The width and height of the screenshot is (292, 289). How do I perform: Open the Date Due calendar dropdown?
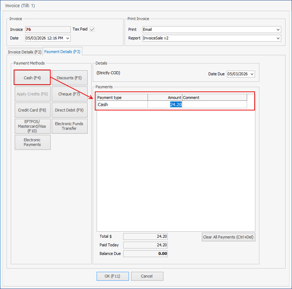coord(252,74)
